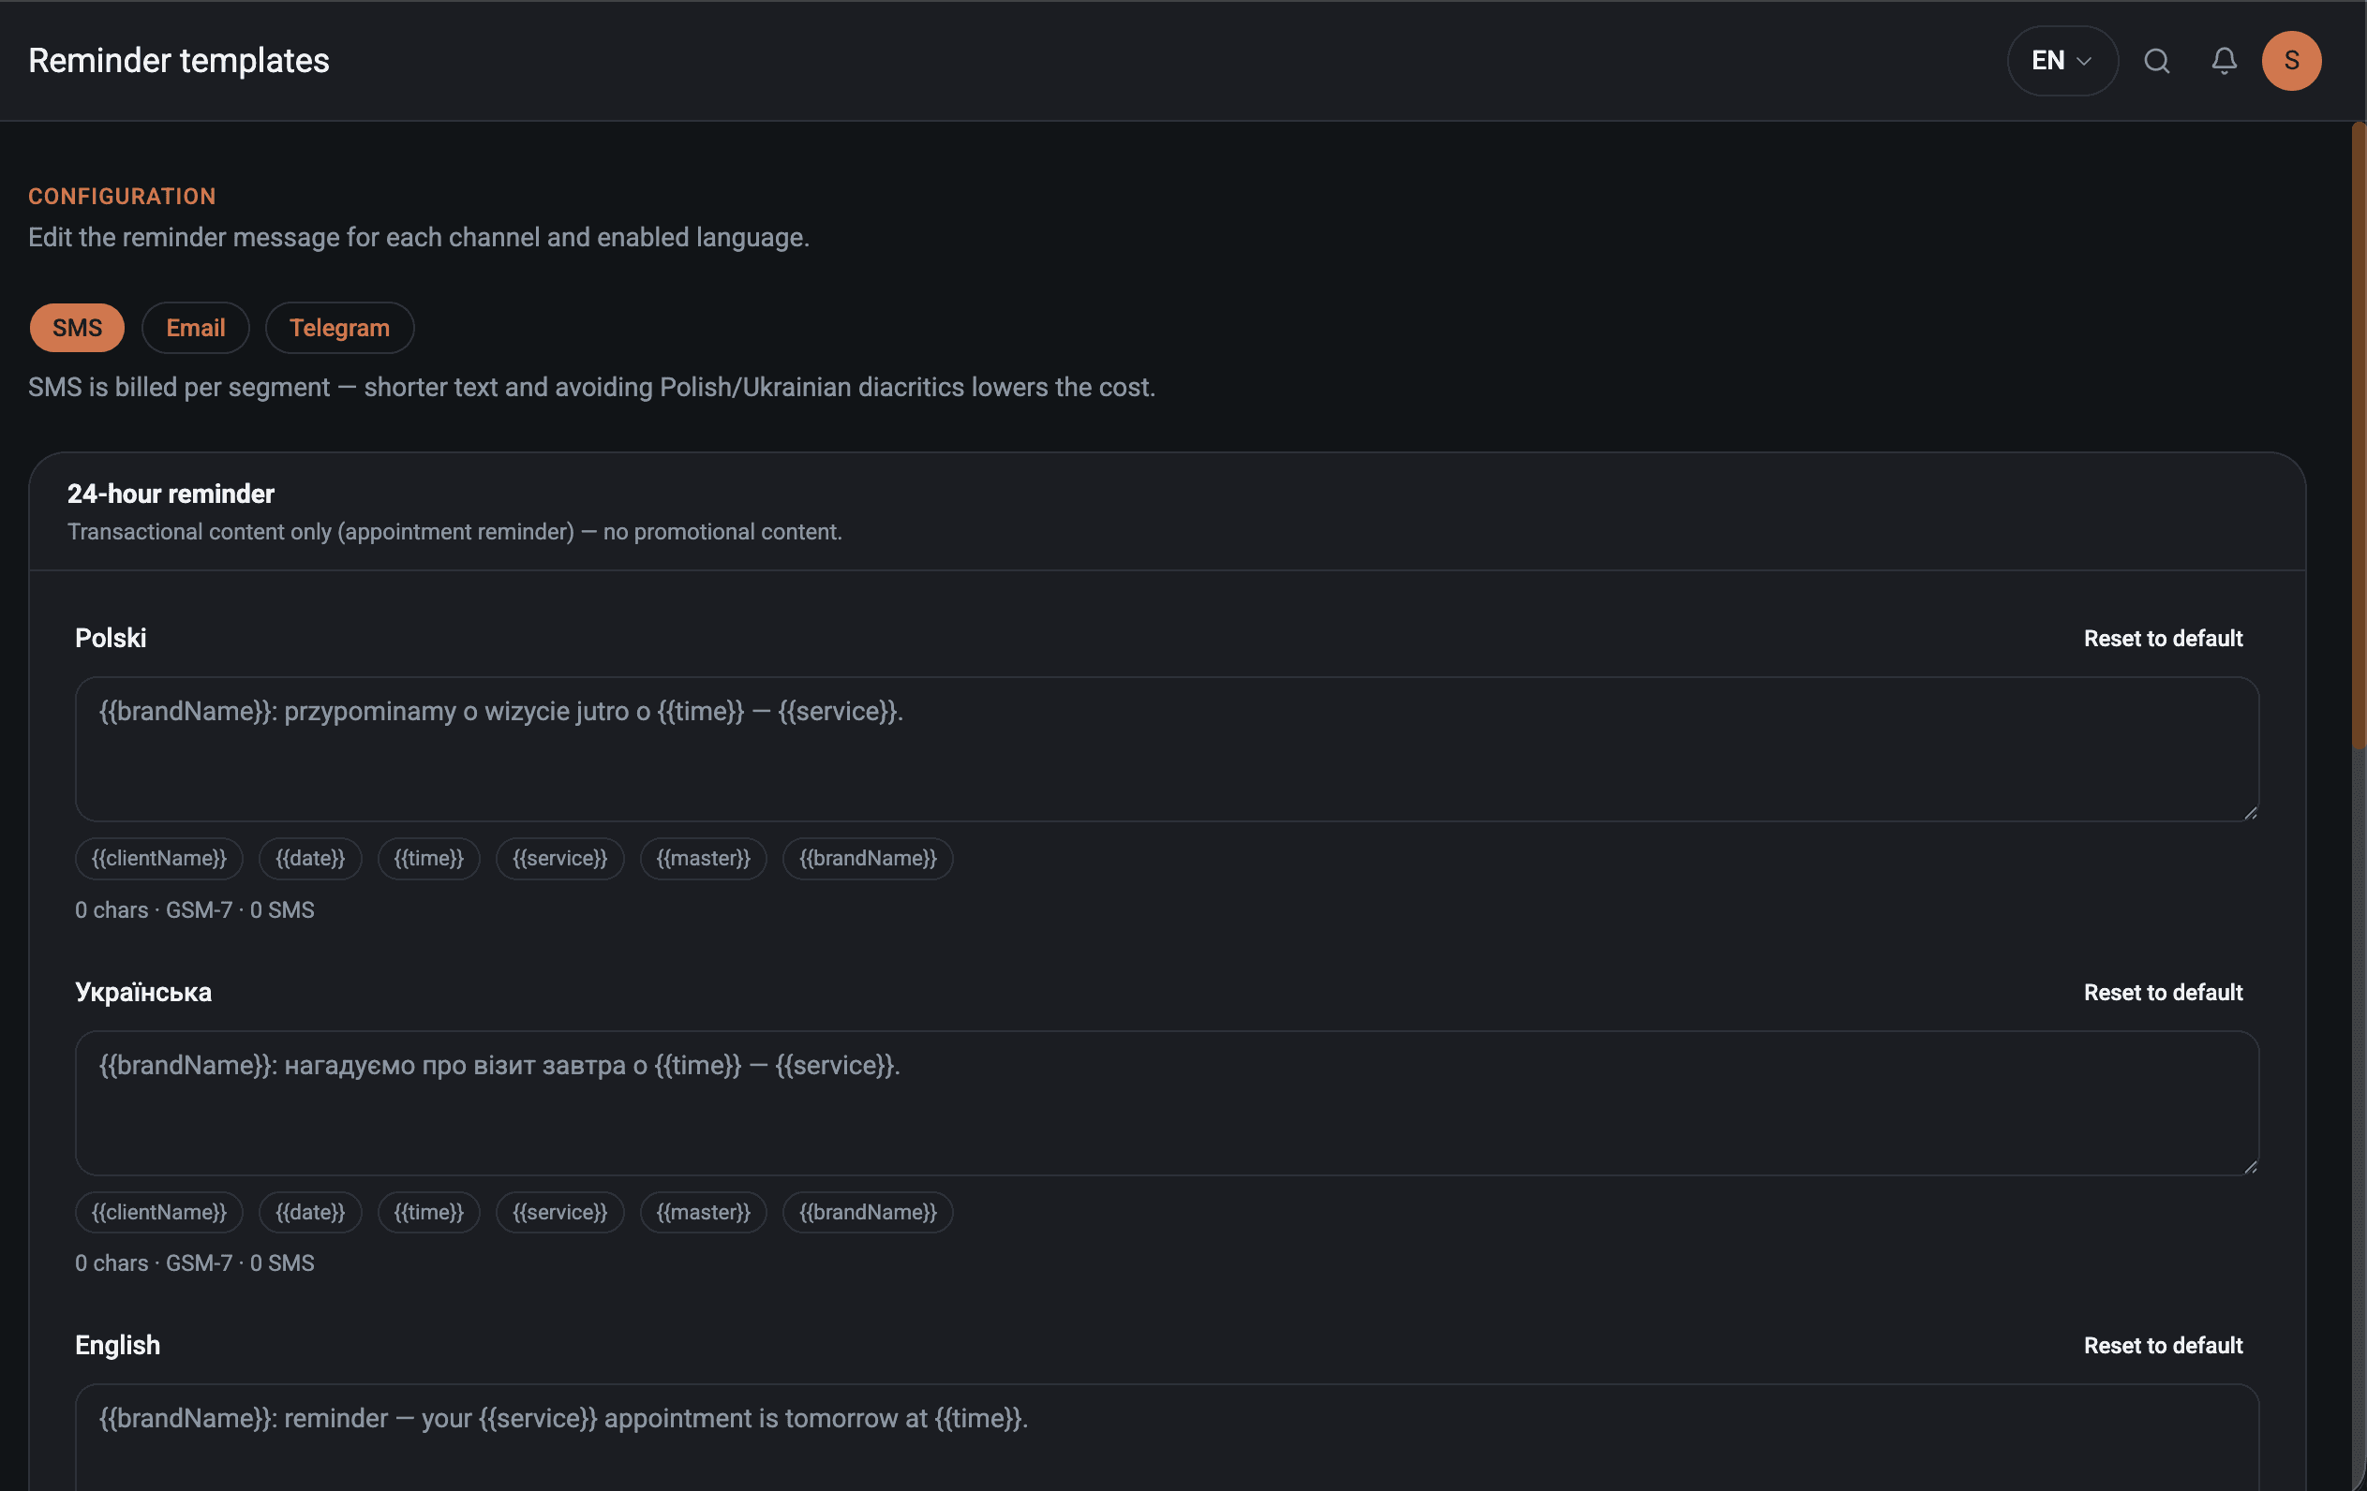Click the Reminder templates page title

(x=179, y=61)
